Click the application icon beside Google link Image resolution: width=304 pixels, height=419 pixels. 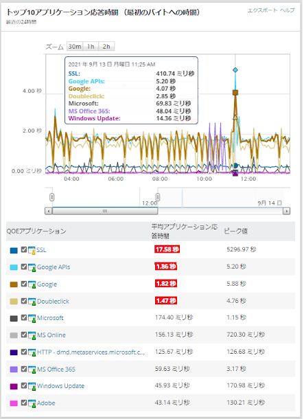tap(32, 284)
